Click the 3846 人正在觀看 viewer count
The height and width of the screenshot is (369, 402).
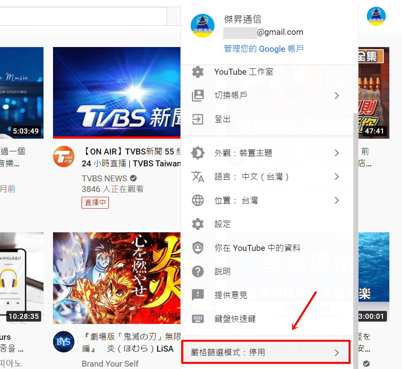(x=112, y=189)
